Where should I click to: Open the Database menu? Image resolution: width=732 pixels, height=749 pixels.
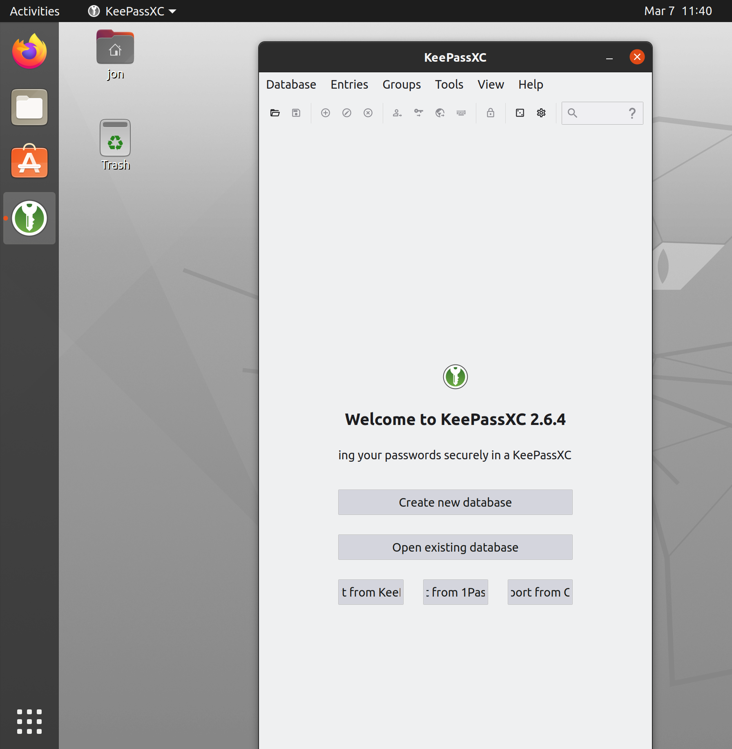click(x=291, y=85)
